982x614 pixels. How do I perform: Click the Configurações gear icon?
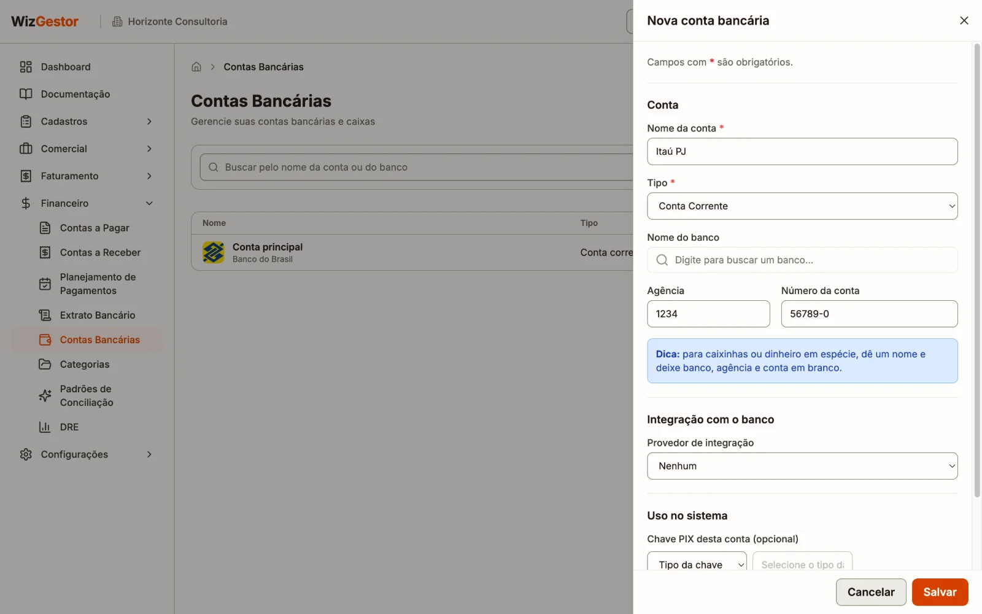pos(26,454)
